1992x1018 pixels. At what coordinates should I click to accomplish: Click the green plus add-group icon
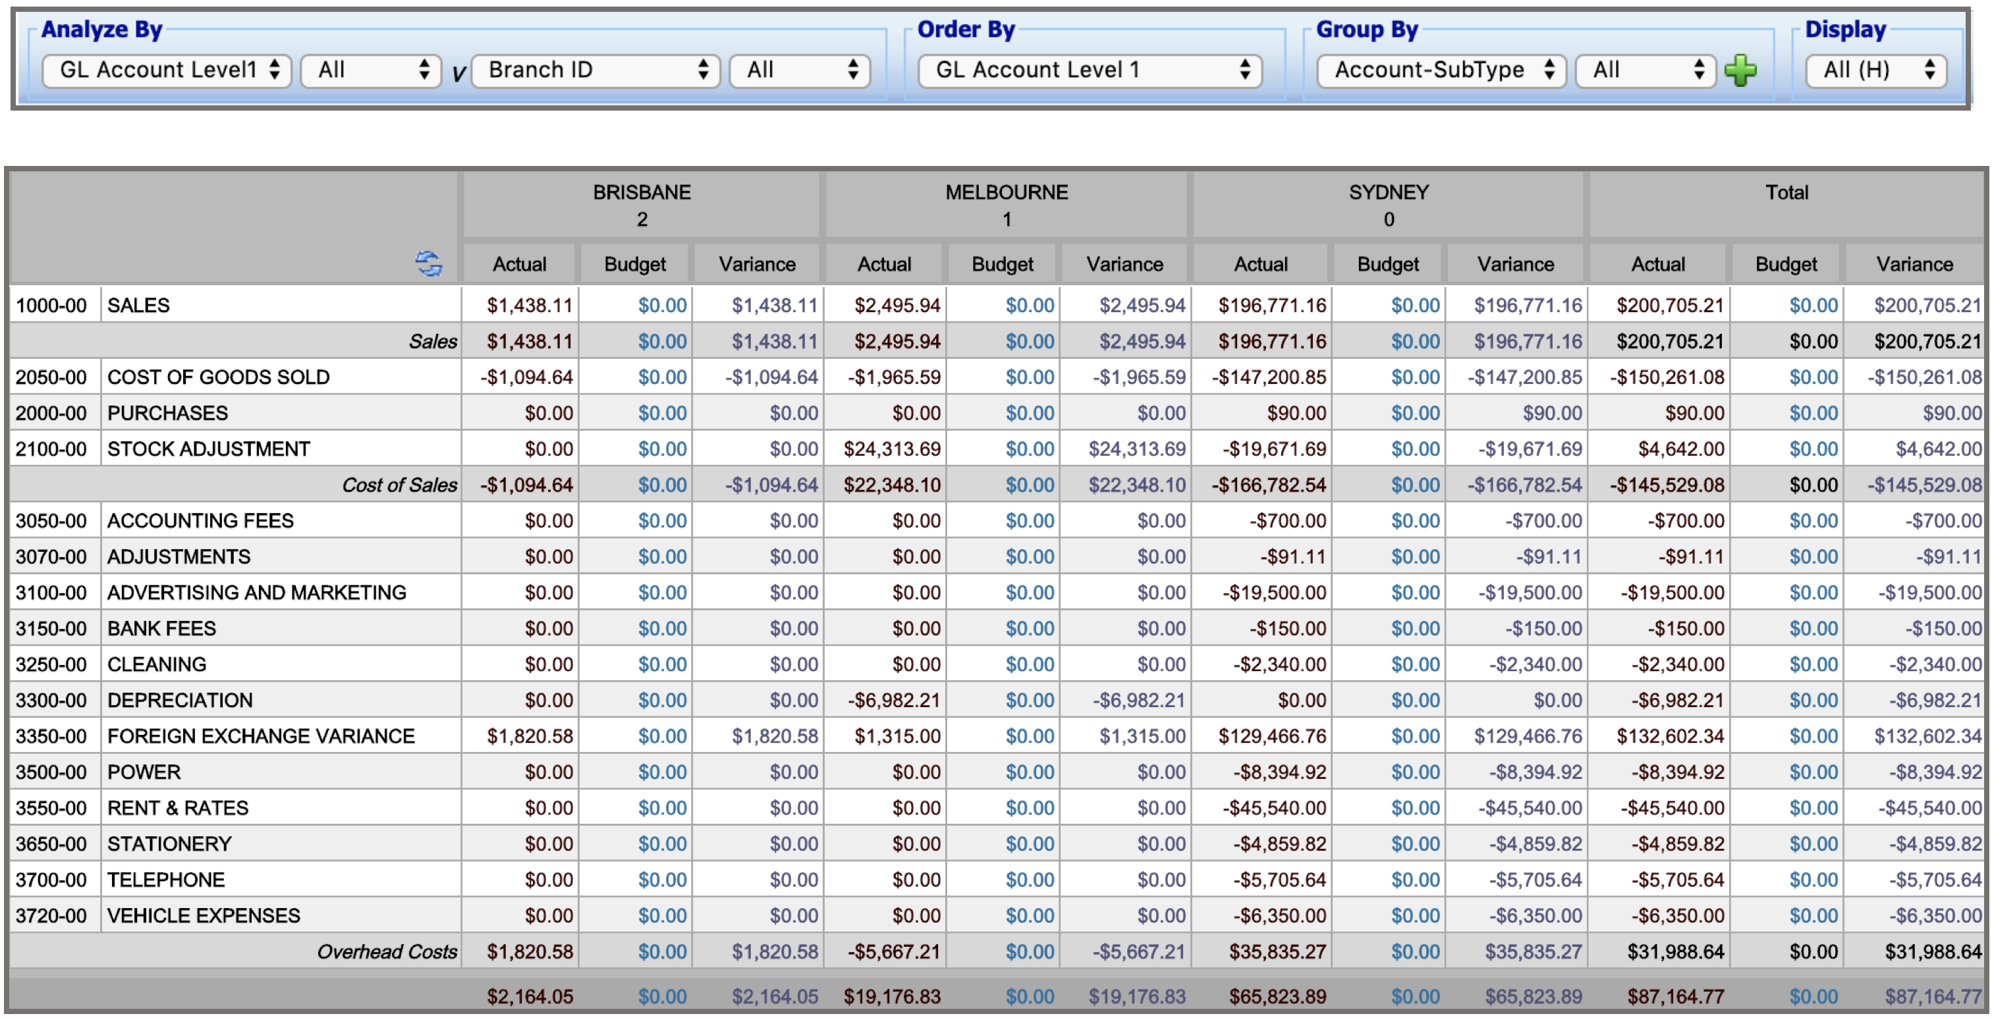pyautogui.click(x=1740, y=70)
